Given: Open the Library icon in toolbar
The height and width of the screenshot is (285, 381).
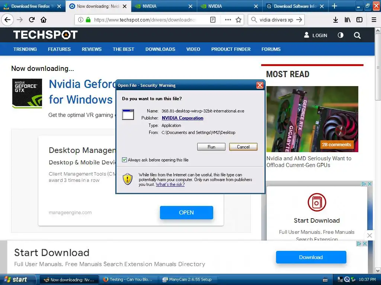Looking at the screenshot, I should point(348,20).
